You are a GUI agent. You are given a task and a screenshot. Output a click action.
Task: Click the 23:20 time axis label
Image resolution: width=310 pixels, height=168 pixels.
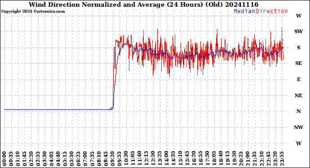275,159
